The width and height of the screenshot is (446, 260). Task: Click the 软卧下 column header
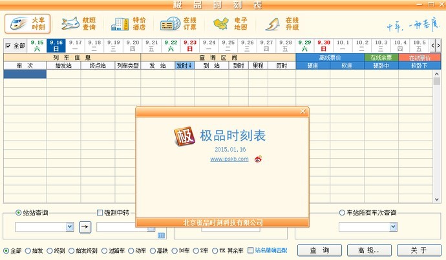click(419, 66)
